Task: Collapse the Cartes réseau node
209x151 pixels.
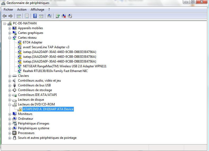Action: (x=10, y=38)
